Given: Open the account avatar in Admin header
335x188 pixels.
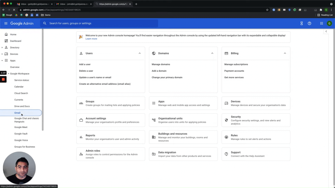Looking at the screenshot, I should 329,23.
